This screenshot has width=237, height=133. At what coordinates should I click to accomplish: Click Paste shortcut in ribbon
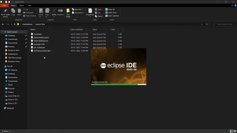pyautogui.click(x=30, y=16)
